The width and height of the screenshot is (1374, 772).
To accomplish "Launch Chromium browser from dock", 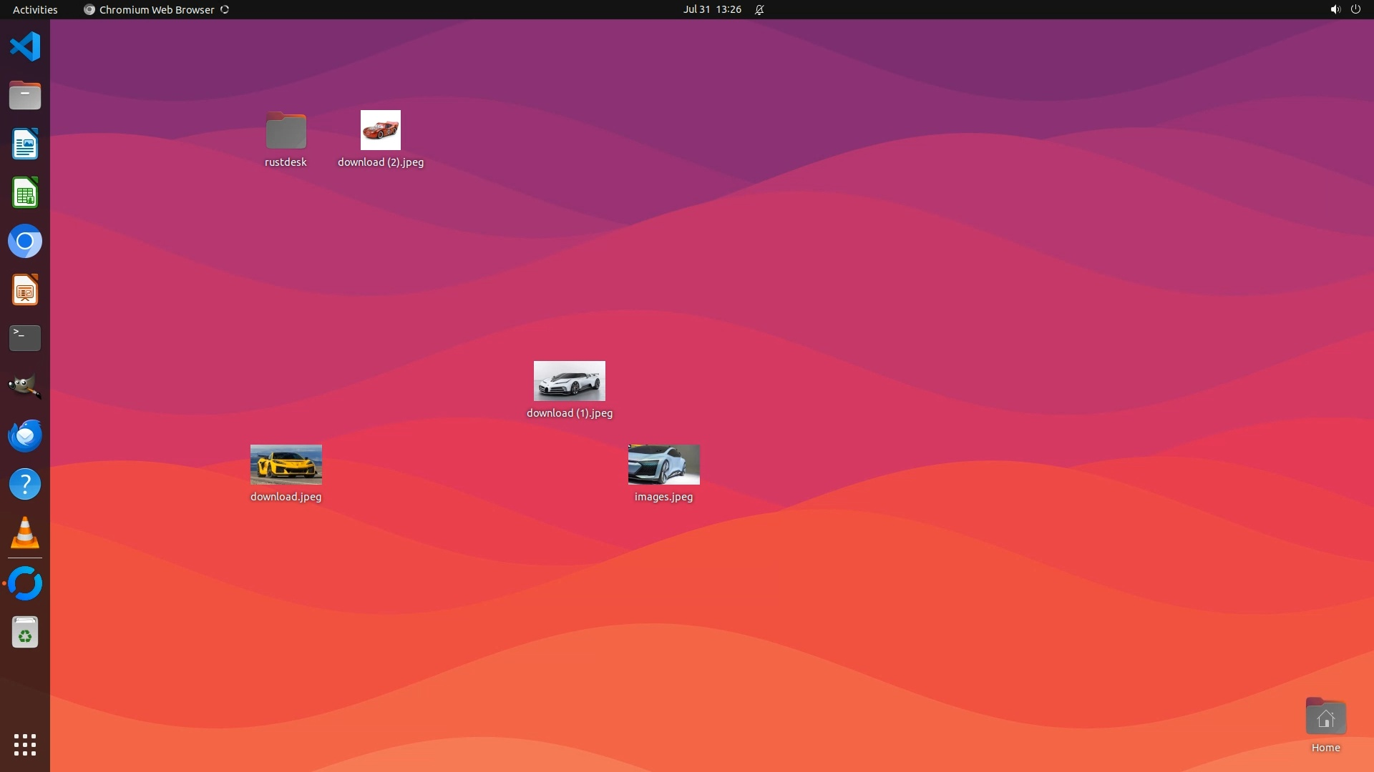I will point(25,242).
